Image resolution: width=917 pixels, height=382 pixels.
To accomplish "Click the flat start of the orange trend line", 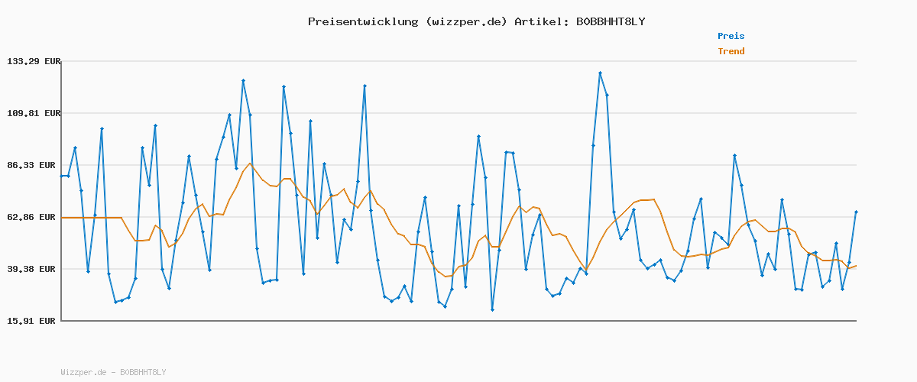I will (x=92, y=218).
